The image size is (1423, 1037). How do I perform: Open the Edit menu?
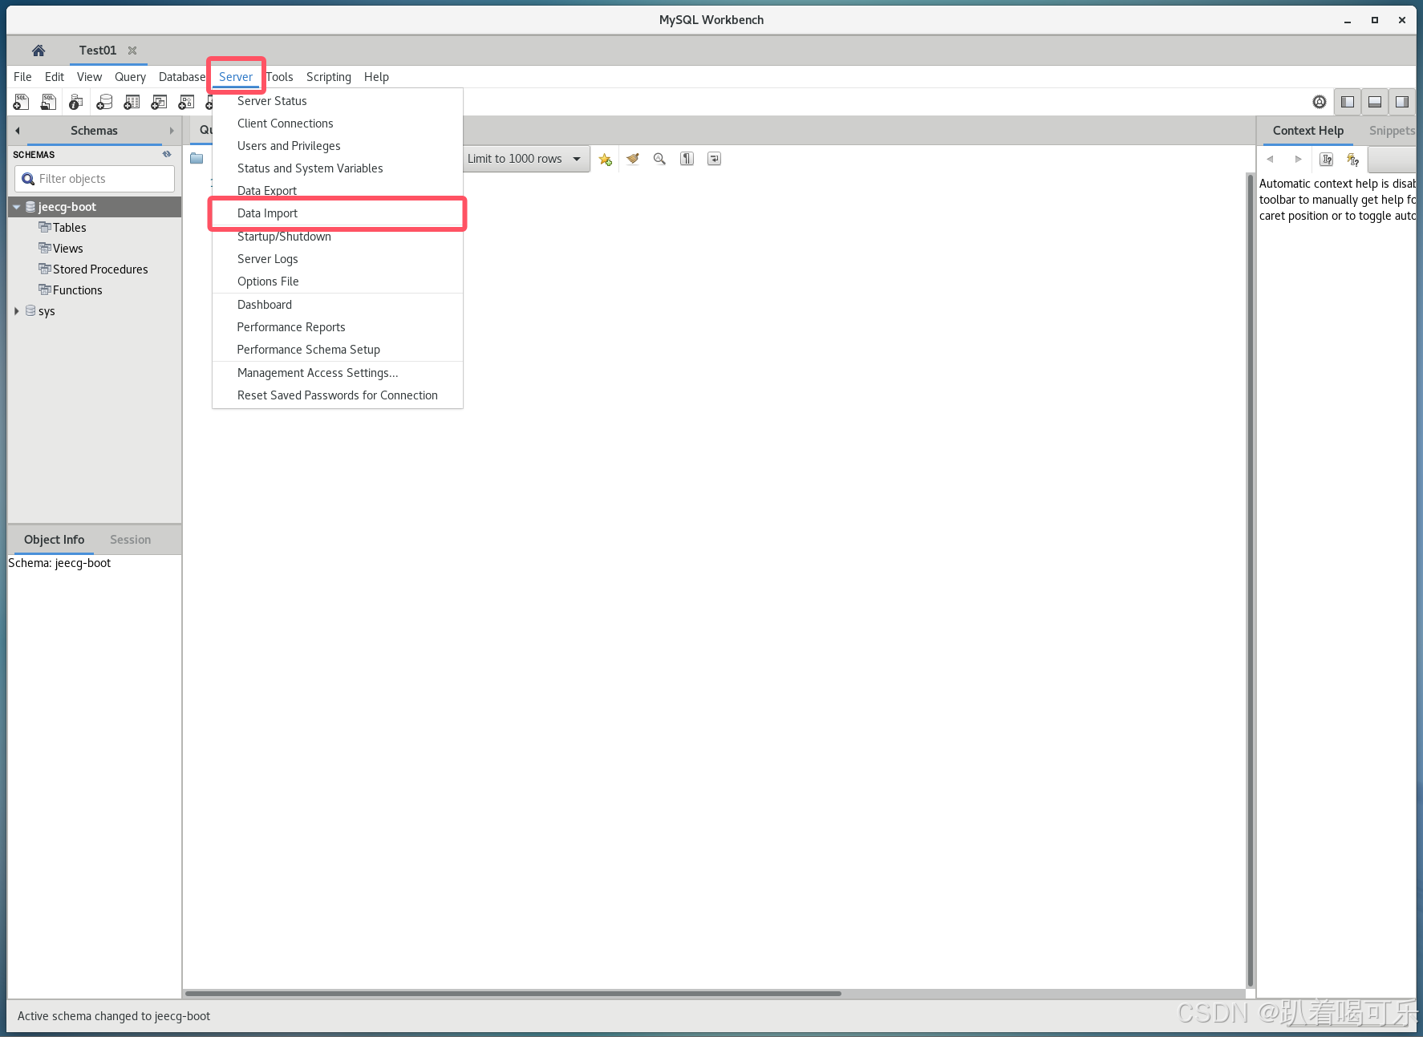point(55,77)
